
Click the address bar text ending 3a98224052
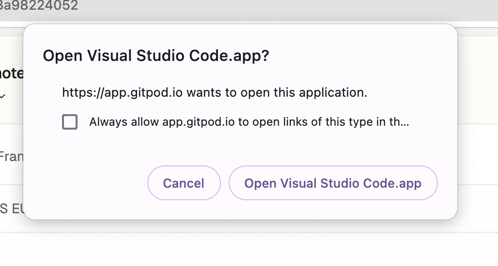(38, 5)
